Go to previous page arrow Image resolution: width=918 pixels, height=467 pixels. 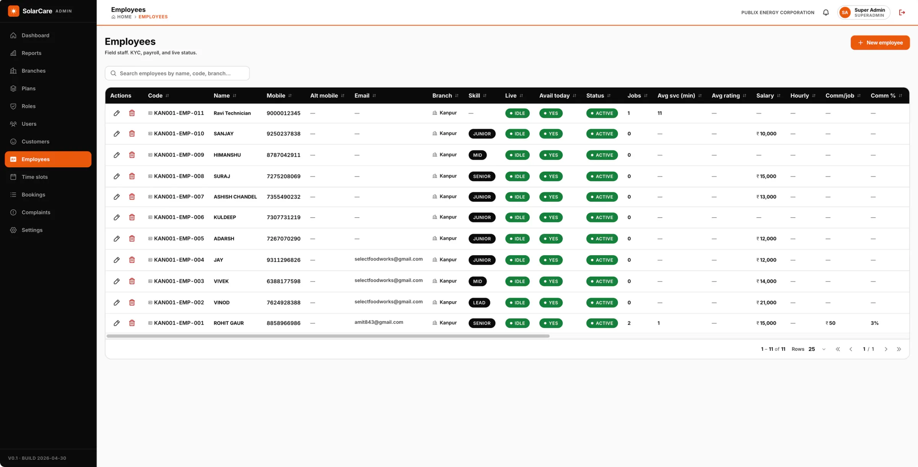(851, 349)
